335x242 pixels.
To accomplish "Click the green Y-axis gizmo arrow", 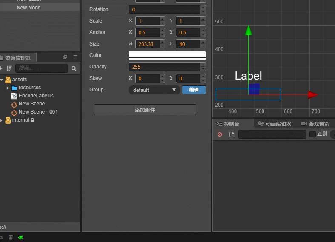I will pos(249,30).
